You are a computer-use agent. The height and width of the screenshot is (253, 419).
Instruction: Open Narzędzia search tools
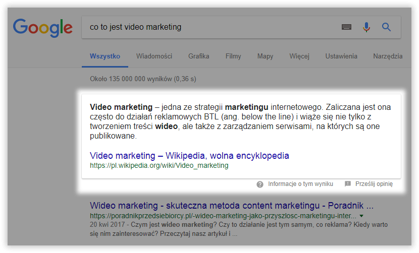(388, 56)
